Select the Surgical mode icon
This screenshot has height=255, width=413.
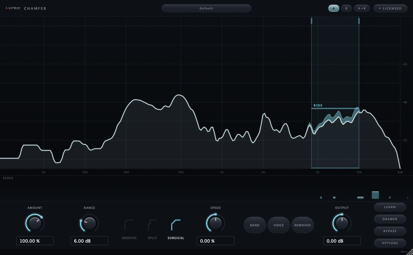coord(176,225)
